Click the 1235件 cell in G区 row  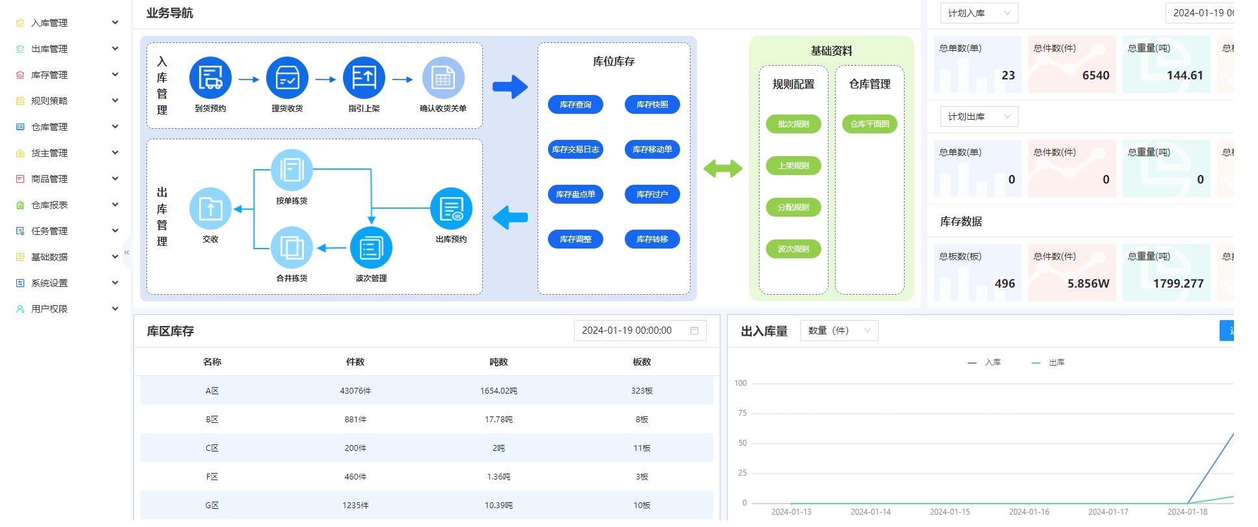tap(355, 506)
